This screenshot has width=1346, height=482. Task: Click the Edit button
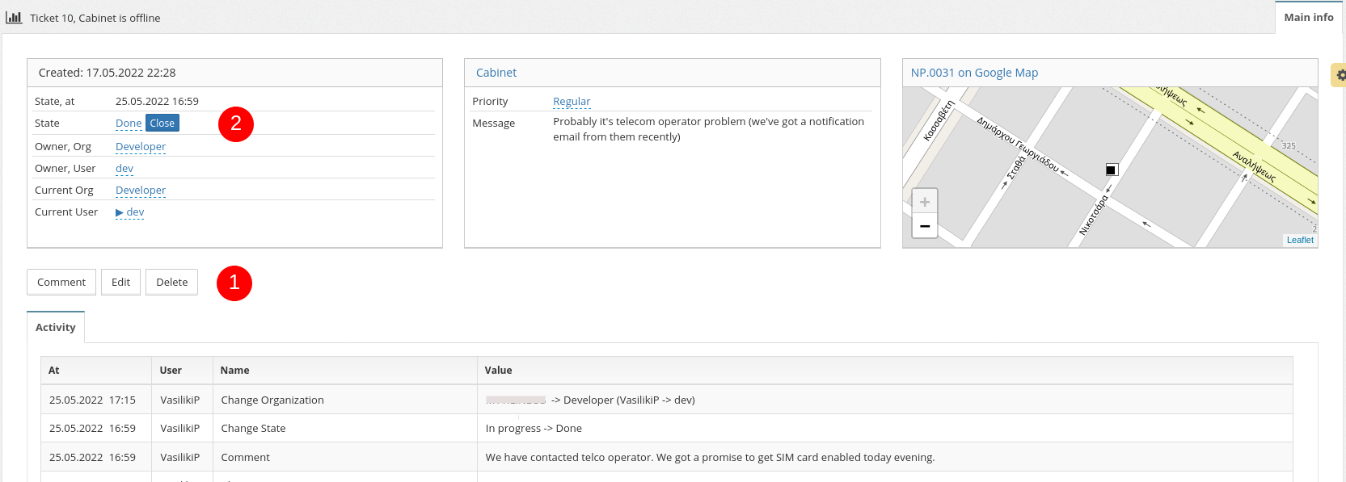coord(120,282)
